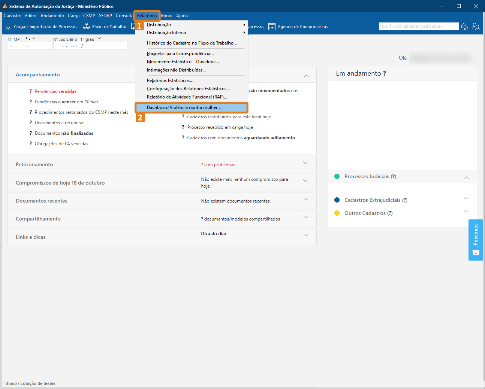485x389 pixels.
Task: Click the Nº MP input field
Action: 30,46
